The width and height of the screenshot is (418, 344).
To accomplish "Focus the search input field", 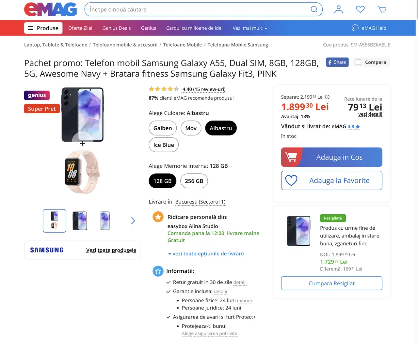I will pyautogui.click(x=196, y=9).
